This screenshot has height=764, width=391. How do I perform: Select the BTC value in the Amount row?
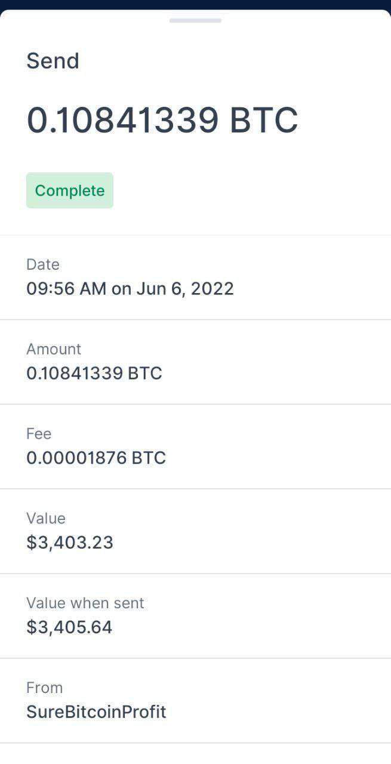pos(94,374)
